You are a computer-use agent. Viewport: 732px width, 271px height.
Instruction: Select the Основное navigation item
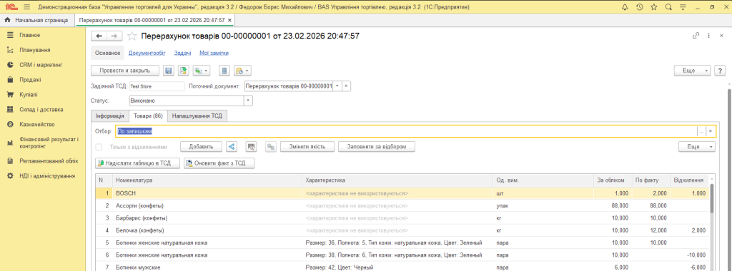108,53
